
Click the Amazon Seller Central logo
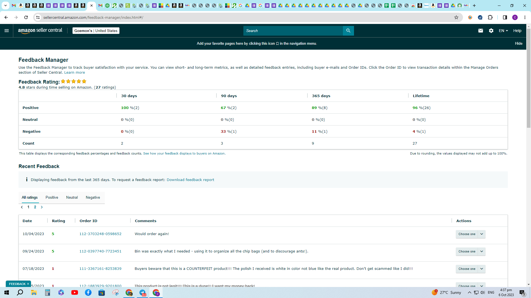click(40, 31)
